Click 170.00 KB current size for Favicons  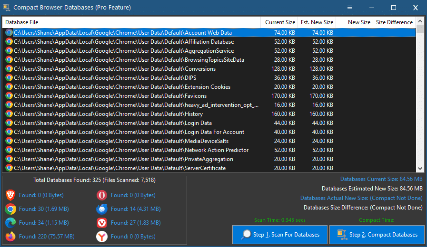pyautogui.click(x=283, y=95)
